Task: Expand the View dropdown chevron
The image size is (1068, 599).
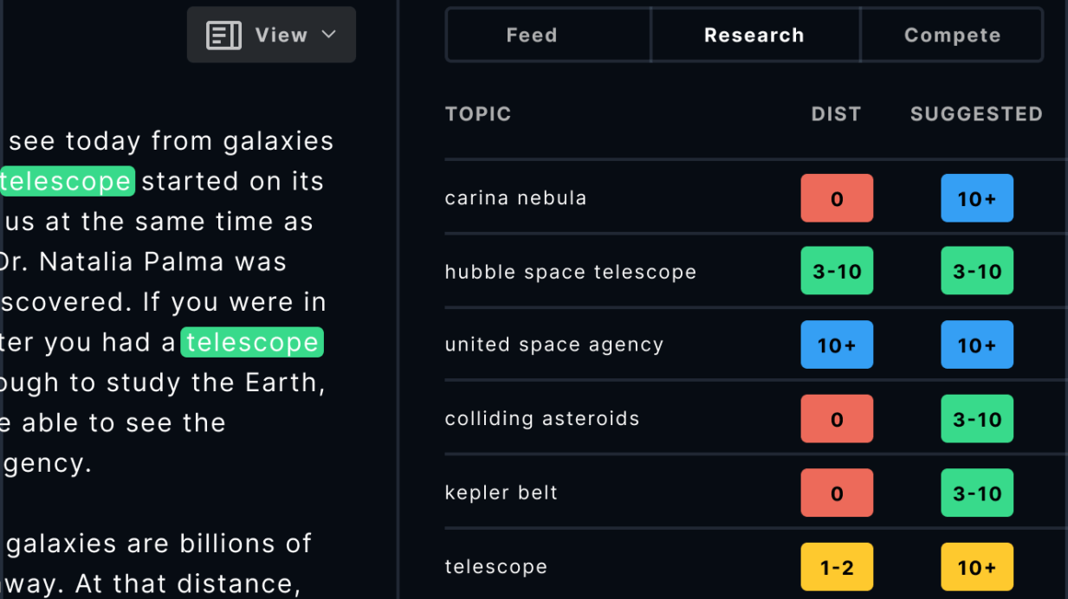Action: tap(328, 35)
